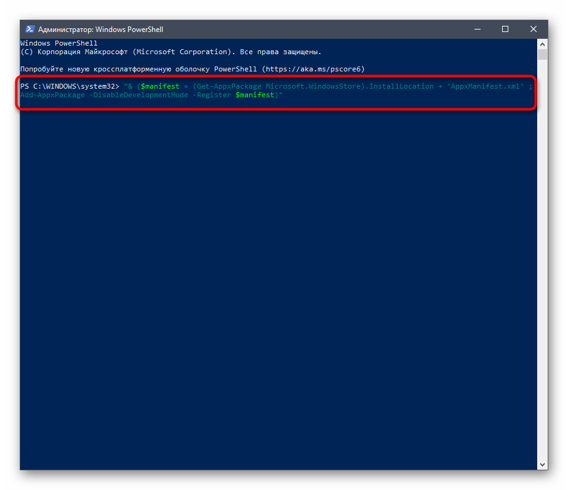
Task: Click the Add-AppxPackage cmdlet text
Action: pos(52,95)
